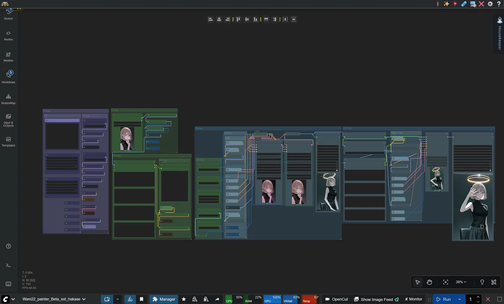Open the console terminal icon in sidebar
The height and width of the screenshot is (304, 504).
[8, 265]
